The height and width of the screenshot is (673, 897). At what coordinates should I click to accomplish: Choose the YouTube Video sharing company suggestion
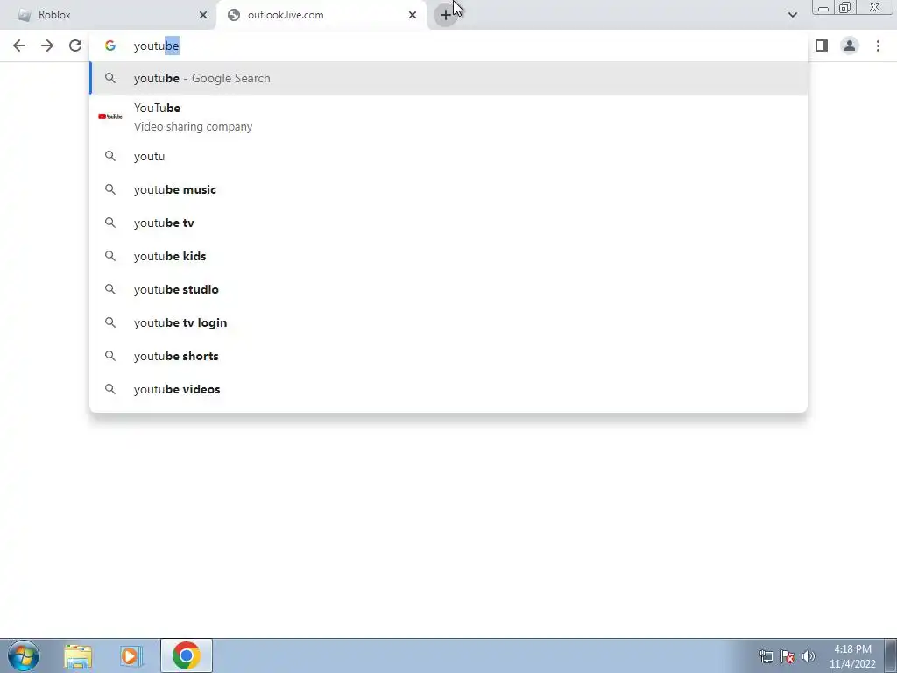tap(448, 117)
